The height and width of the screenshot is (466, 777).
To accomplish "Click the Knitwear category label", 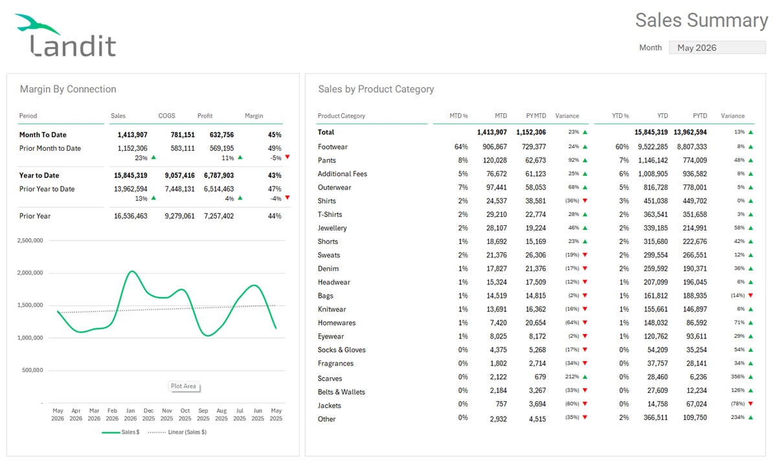I will pyautogui.click(x=332, y=310).
